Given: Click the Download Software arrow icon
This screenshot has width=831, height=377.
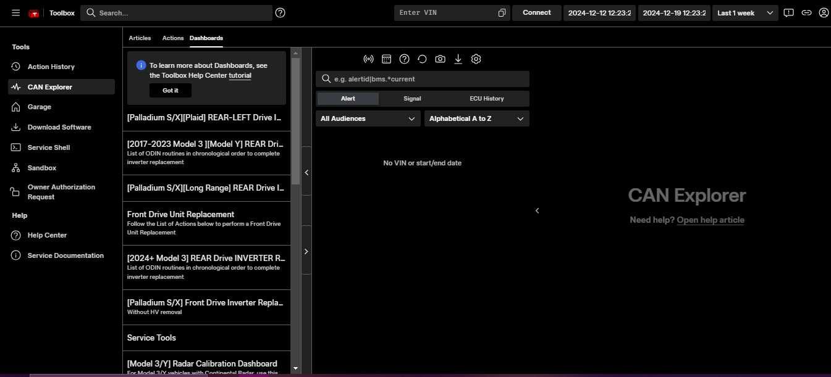Looking at the screenshot, I should point(16,127).
